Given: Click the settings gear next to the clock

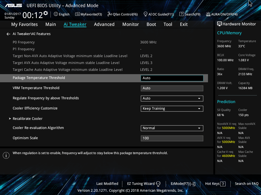Looking at the screenshot, I should pyautogui.click(x=46, y=13).
